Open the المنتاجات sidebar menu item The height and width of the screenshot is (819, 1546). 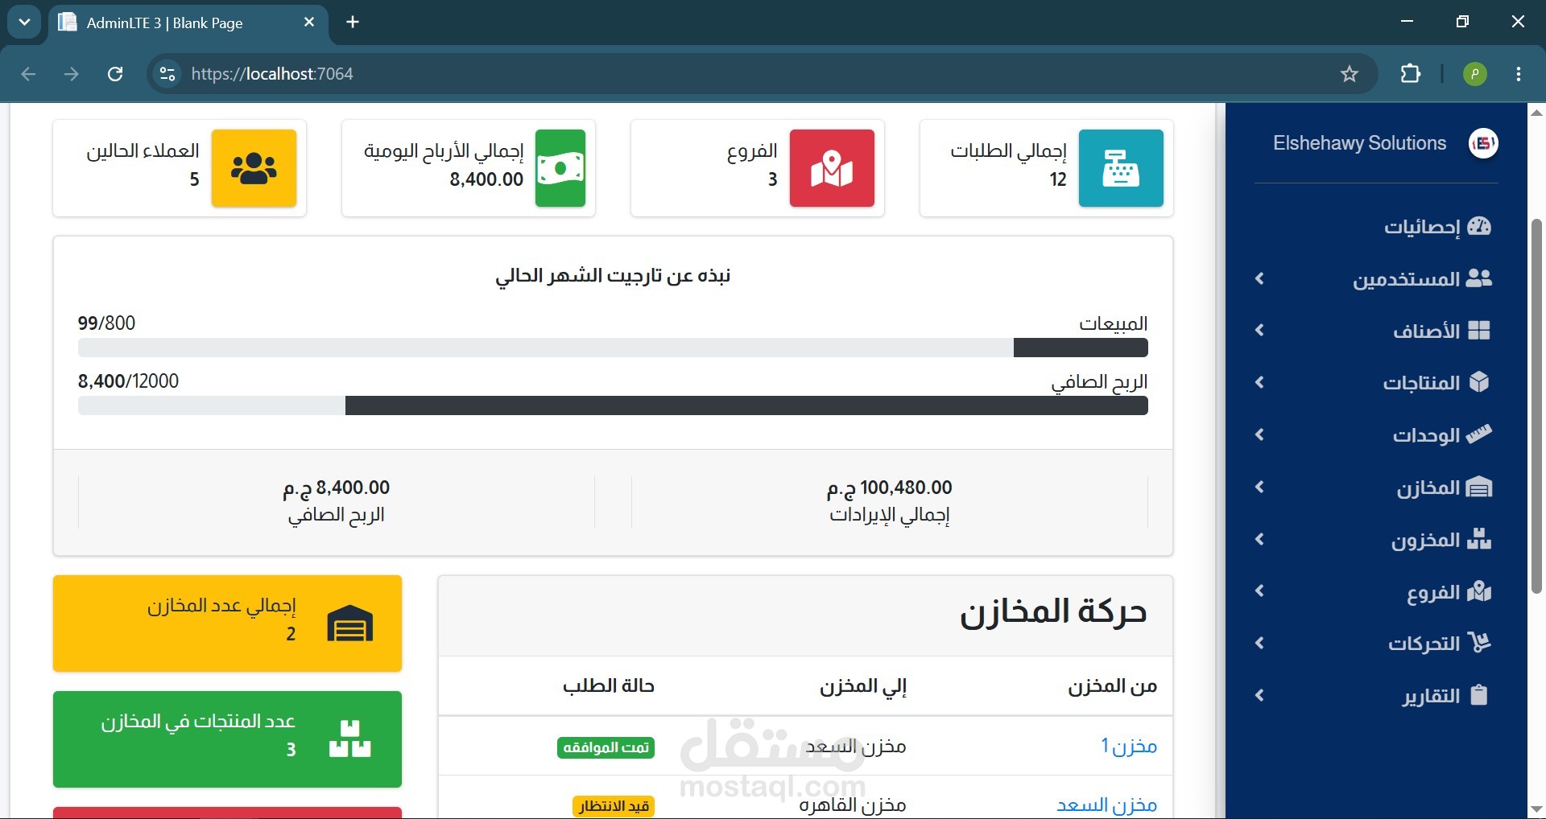coord(1376,382)
